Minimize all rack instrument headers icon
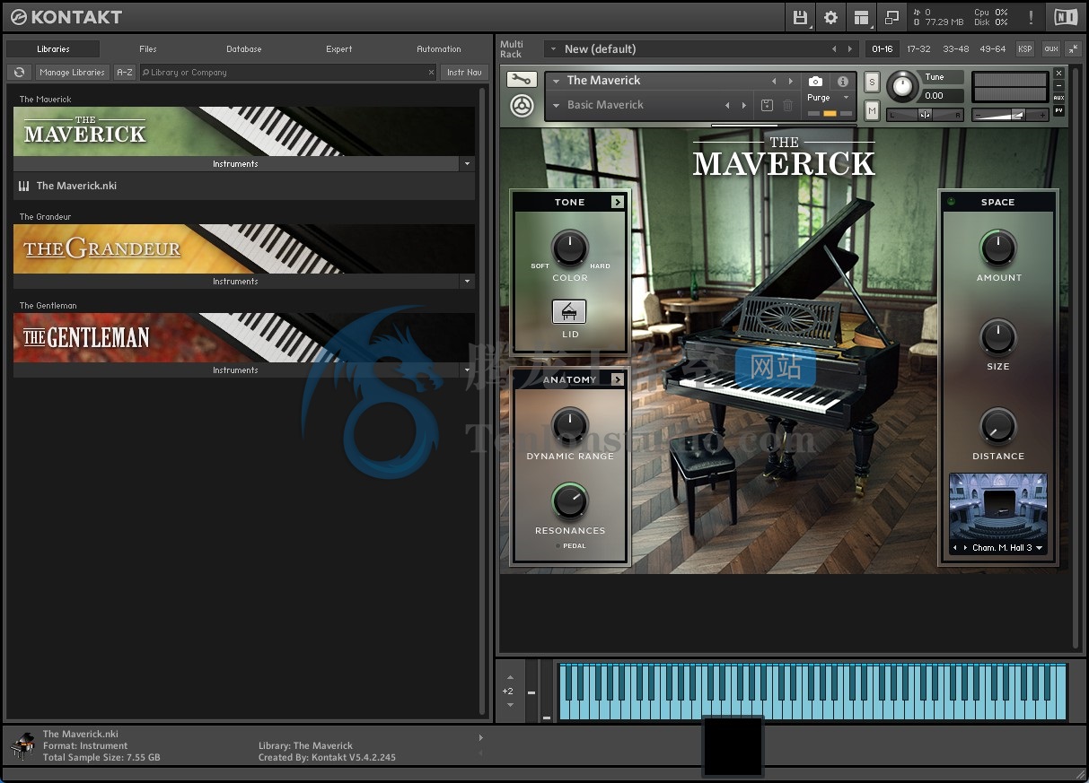This screenshot has width=1089, height=783. (1073, 49)
